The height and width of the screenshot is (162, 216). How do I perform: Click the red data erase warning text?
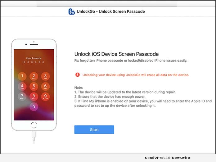click(x=136, y=75)
